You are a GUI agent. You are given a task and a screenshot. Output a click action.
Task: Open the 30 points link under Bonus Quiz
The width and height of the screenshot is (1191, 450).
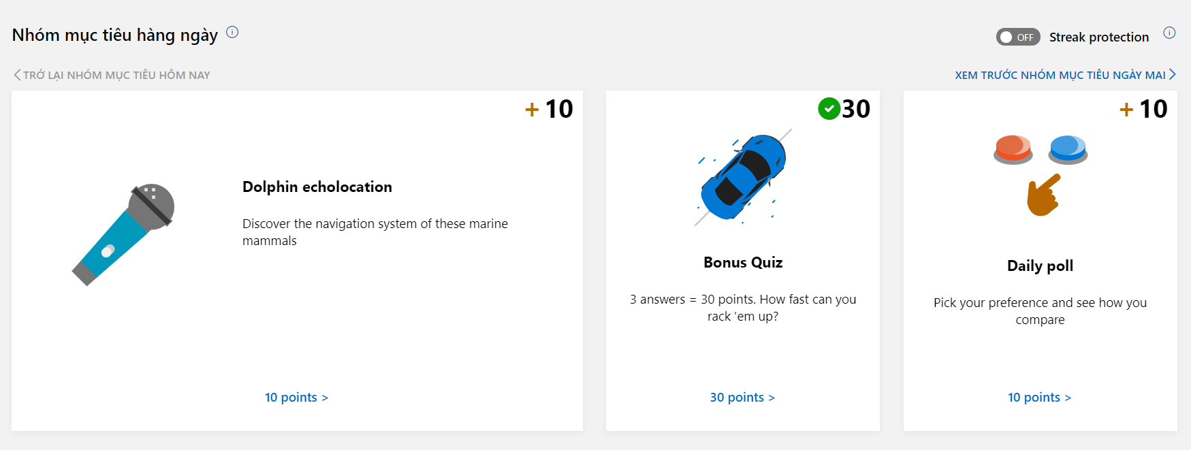[742, 397]
